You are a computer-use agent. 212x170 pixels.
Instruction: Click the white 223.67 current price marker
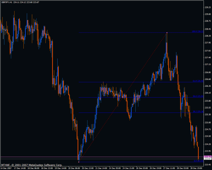pyautogui.click(x=208, y=159)
